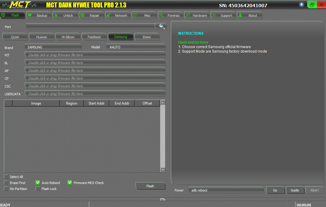Open the Model dropdown showing #AUTO
326x207 pixels.
(136, 47)
